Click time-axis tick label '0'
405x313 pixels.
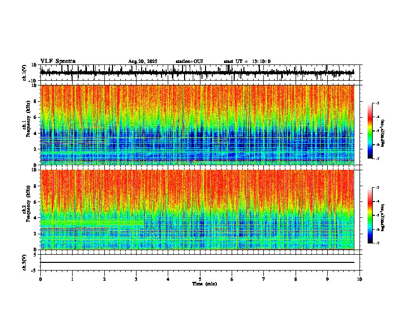pyautogui.click(x=40, y=279)
